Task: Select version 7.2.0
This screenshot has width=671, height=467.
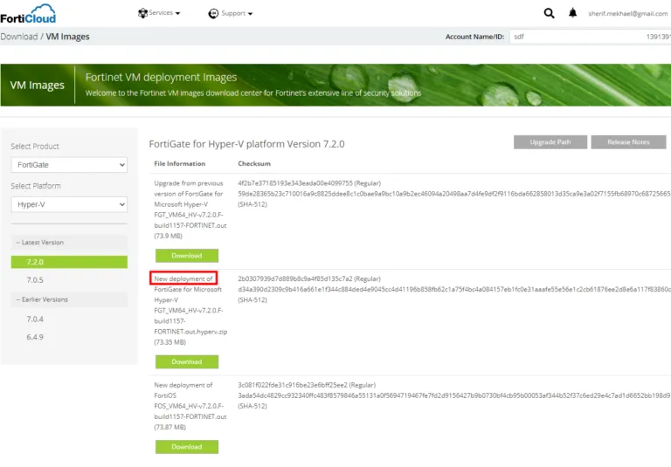Action: pos(69,262)
